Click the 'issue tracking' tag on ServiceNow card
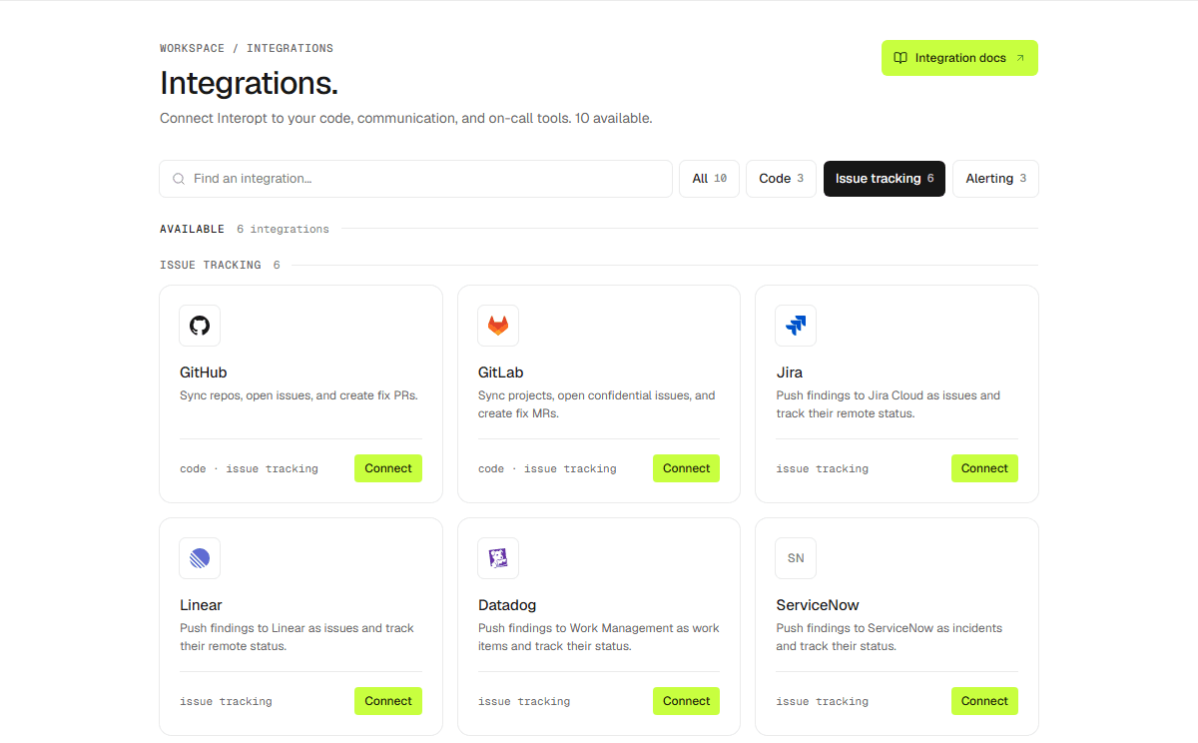Viewport: 1198px width, 743px height. click(823, 701)
